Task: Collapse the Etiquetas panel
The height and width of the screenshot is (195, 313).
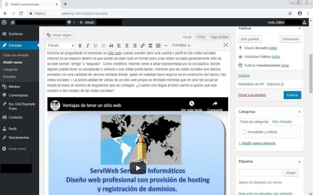Action: pos(299,162)
